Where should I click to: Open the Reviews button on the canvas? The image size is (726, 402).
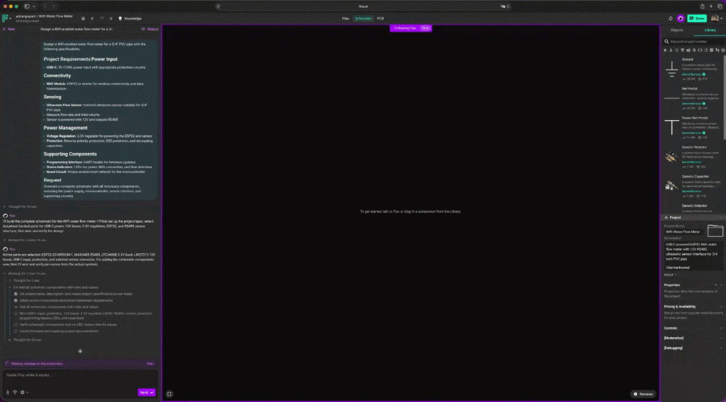[x=643, y=394]
